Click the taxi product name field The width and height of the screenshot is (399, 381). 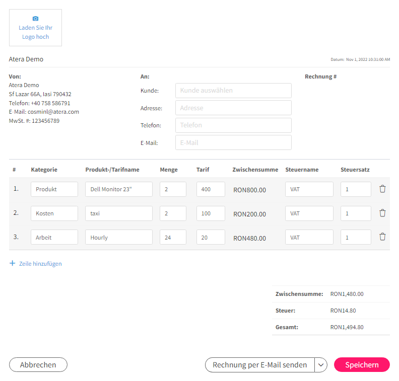coord(119,213)
